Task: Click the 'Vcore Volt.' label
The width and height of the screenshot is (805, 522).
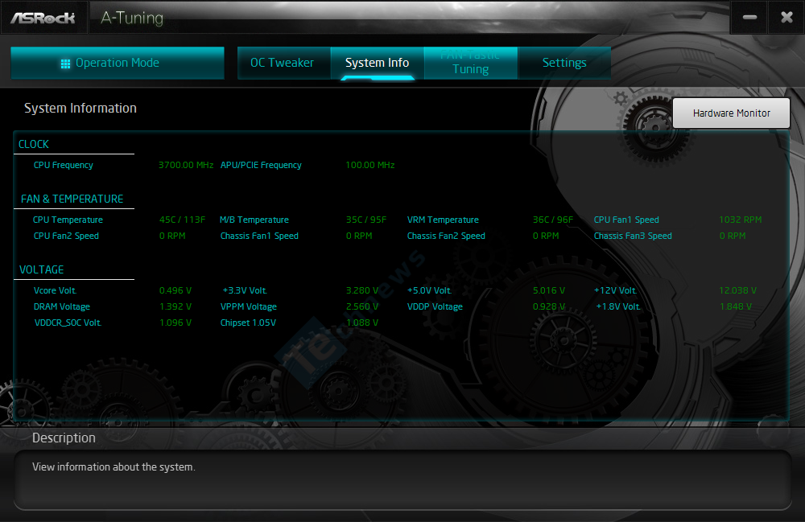Action: (x=55, y=290)
